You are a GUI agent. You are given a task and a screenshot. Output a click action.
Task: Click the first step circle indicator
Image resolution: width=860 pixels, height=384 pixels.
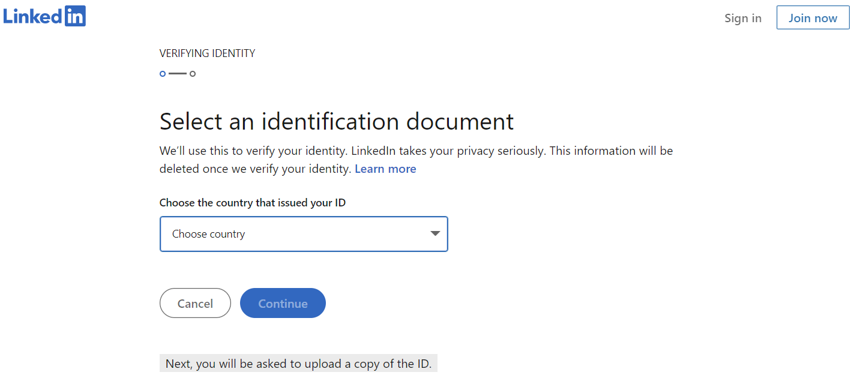coord(163,74)
